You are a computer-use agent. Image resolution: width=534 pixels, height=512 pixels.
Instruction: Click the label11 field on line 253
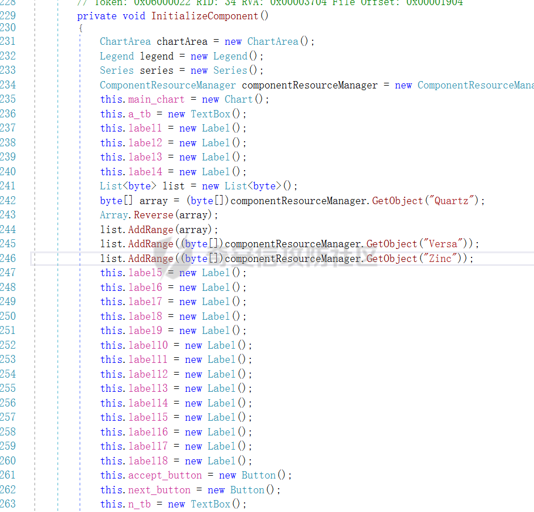coord(148,359)
